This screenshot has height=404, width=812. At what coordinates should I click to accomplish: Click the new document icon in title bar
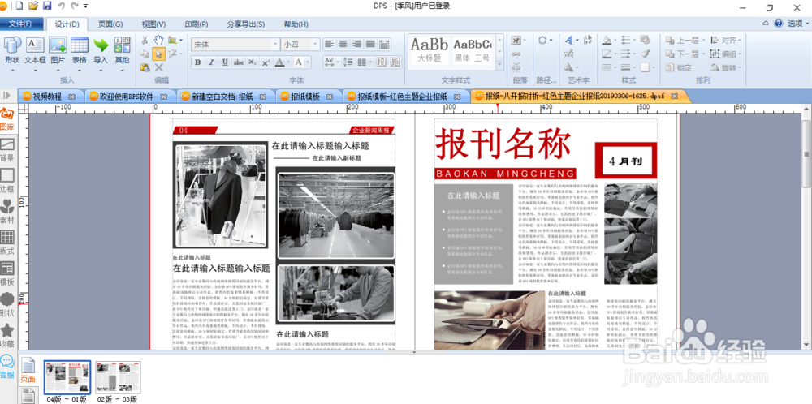click(19, 6)
